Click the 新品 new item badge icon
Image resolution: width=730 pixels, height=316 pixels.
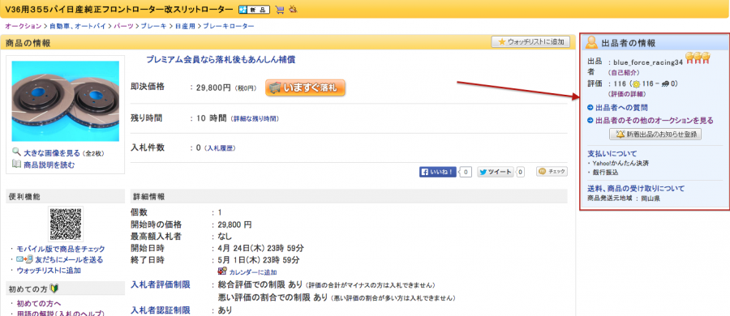click(x=254, y=9)
